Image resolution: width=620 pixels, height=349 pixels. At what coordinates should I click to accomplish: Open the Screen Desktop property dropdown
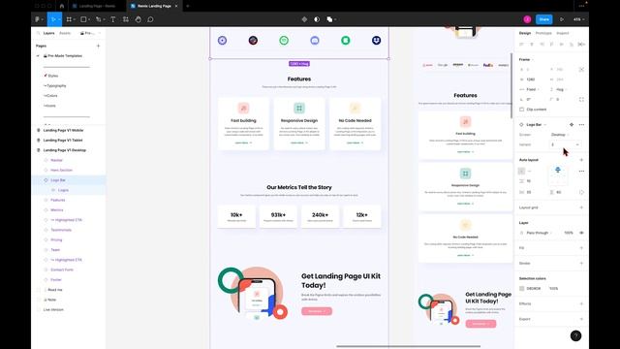click(560, 135)
